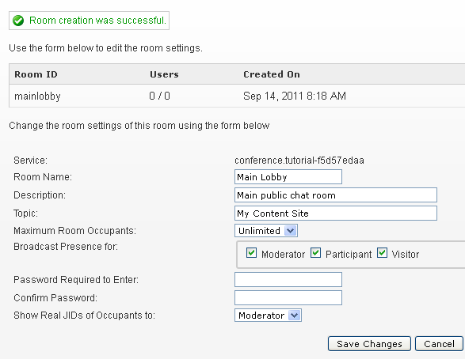Screen dimensions: 465x359
Task: Click the Room ID column header
Action: [x=36, y=74]
